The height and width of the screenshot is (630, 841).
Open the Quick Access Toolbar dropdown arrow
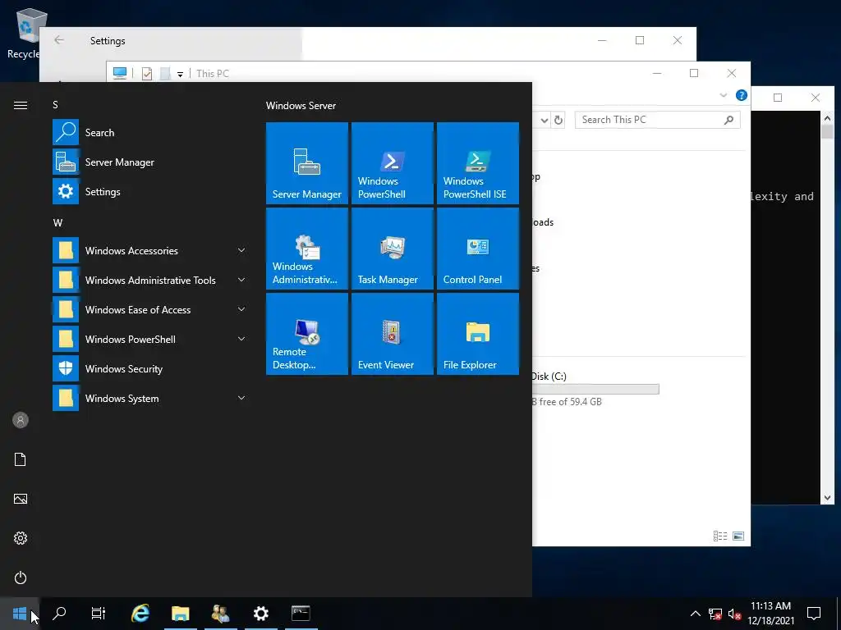click(x=180, y=74)
